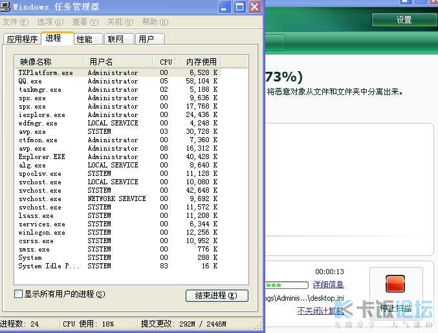Image resolution: width=438 pixels, height=333 pixels.
Task: Open the 选项(O) menu
Action: (x=50, y=22)
